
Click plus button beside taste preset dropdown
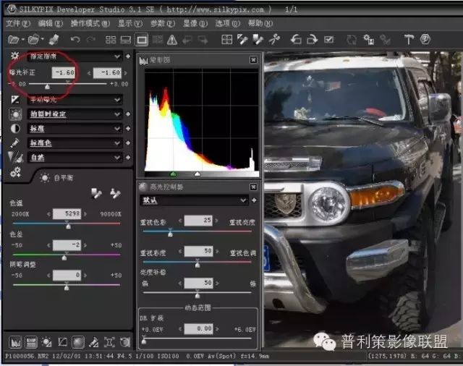(x=128, y=56)
